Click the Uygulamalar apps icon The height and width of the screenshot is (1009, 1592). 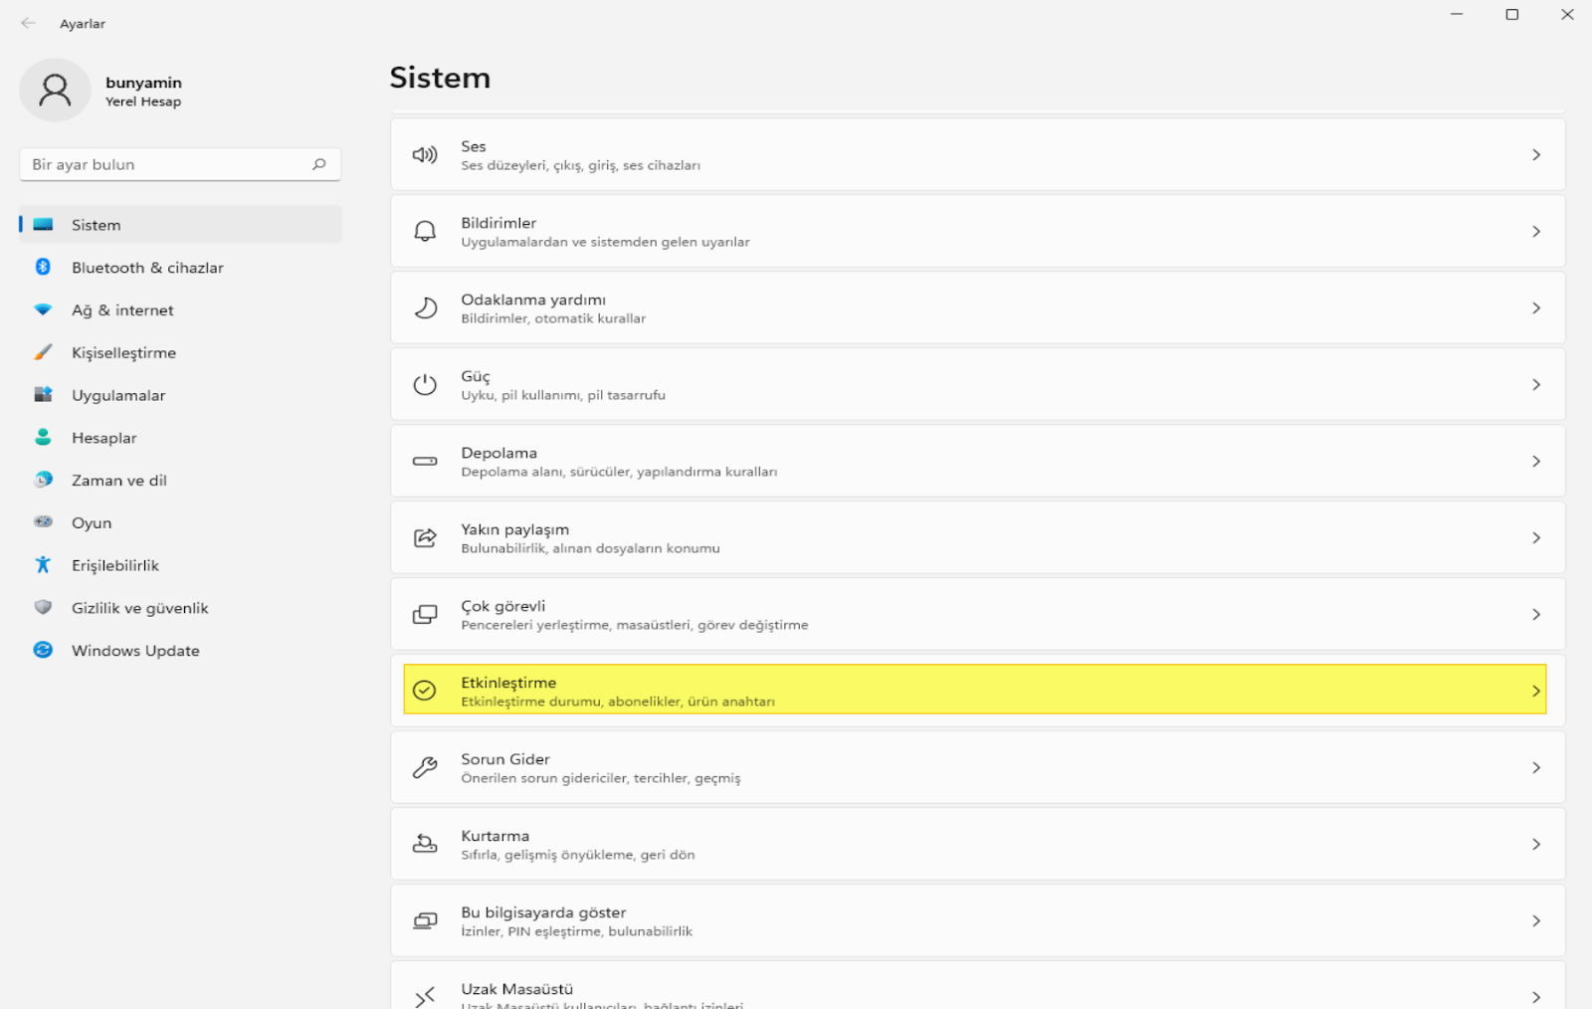[x=43, y=395]
